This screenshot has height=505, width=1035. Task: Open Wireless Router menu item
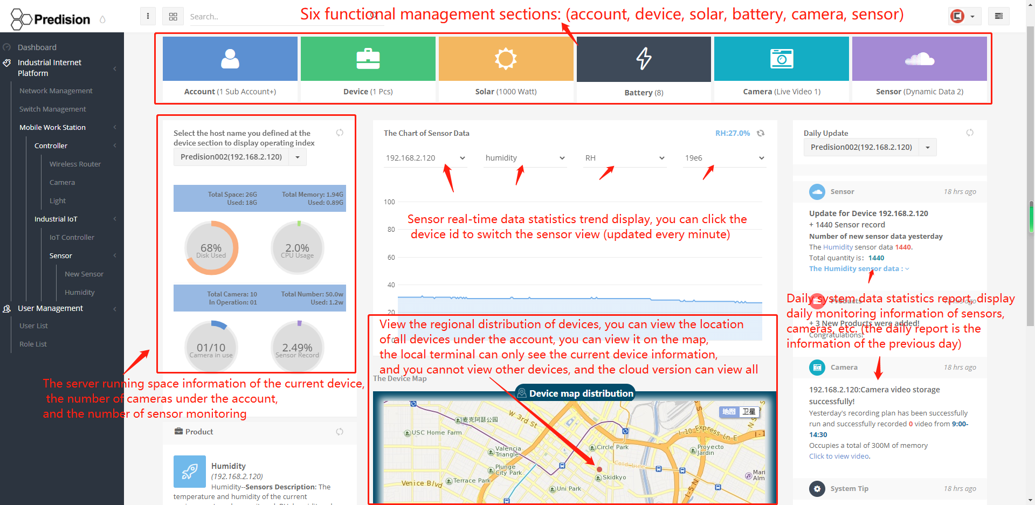pyautogui.click(x=75, y=164)
